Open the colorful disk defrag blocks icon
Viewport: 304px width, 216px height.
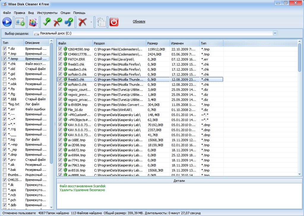pyautogui.click(x=33, y=22)
